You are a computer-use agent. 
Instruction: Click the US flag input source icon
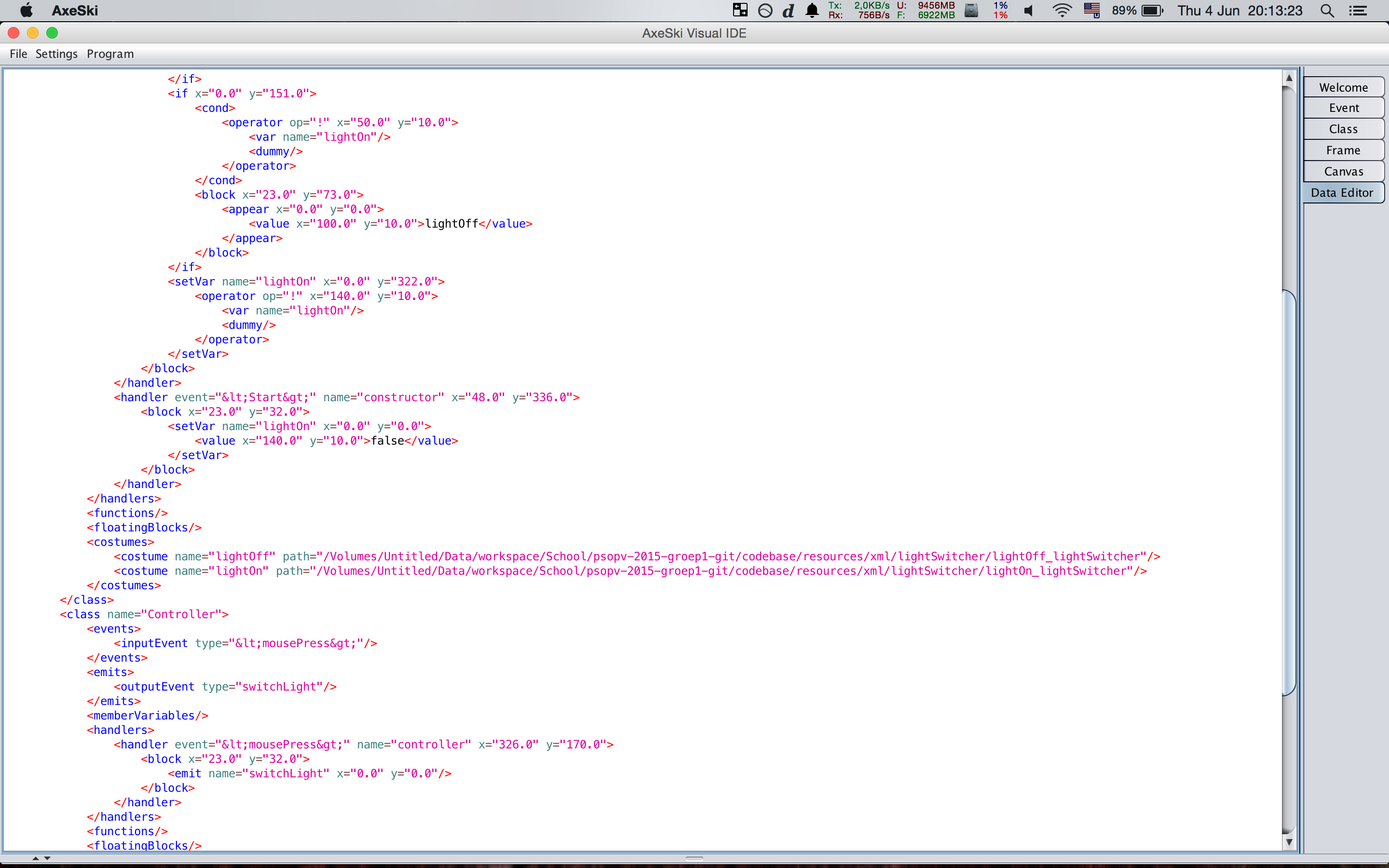[1091, 10]
